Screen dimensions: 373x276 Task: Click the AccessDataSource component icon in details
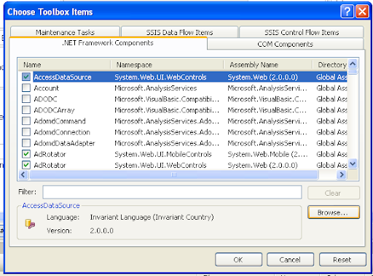(x=30, y=223)
